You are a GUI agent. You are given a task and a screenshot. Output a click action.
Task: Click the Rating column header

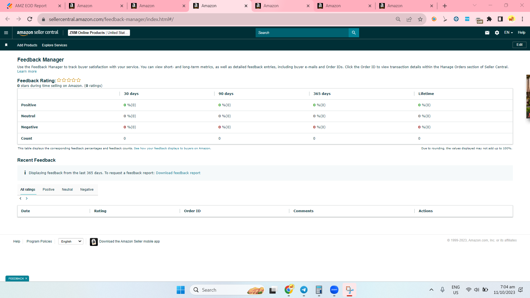[100, 211]
